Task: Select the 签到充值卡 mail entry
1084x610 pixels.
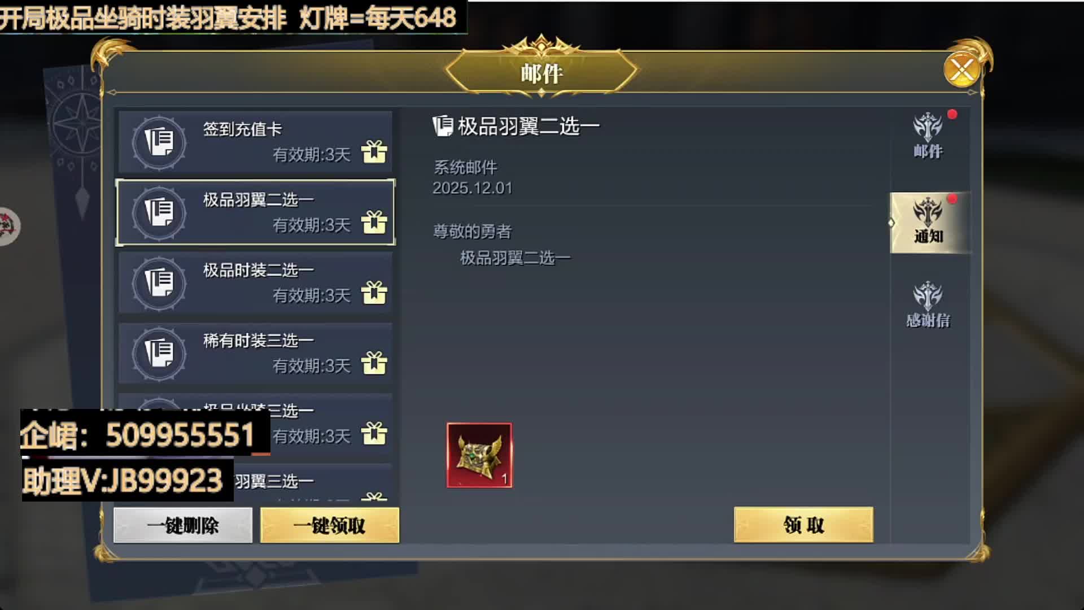Action: 255,142
